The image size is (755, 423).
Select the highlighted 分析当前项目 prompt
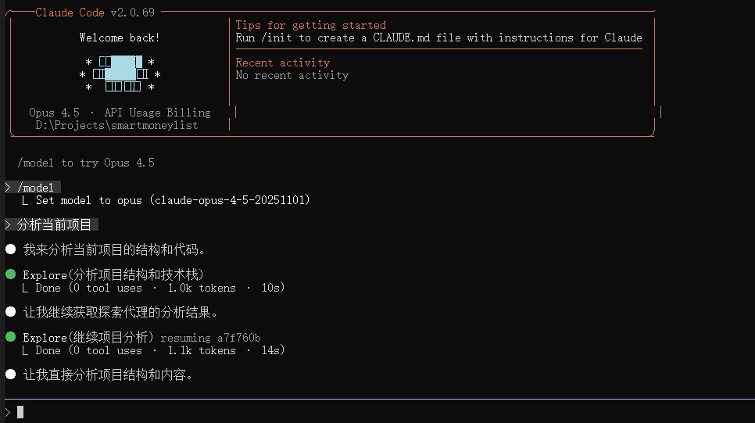(55, 224)
